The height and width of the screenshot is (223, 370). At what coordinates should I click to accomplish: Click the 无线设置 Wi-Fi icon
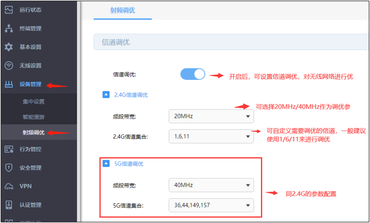(x=9, y=66)
